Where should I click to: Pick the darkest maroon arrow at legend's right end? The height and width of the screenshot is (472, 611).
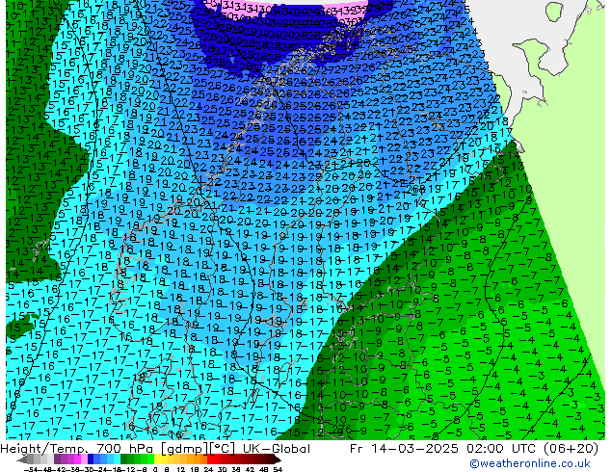coord(277,459)
